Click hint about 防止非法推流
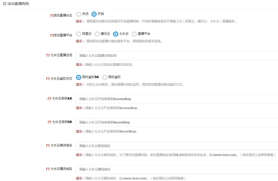This screenshot has width=278, height=181. 130,85
